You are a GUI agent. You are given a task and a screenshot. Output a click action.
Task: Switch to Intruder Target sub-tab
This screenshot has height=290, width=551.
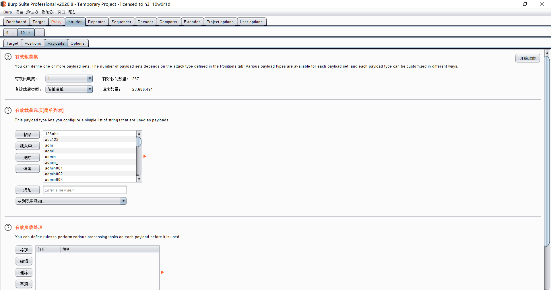(x=12, y=43)
